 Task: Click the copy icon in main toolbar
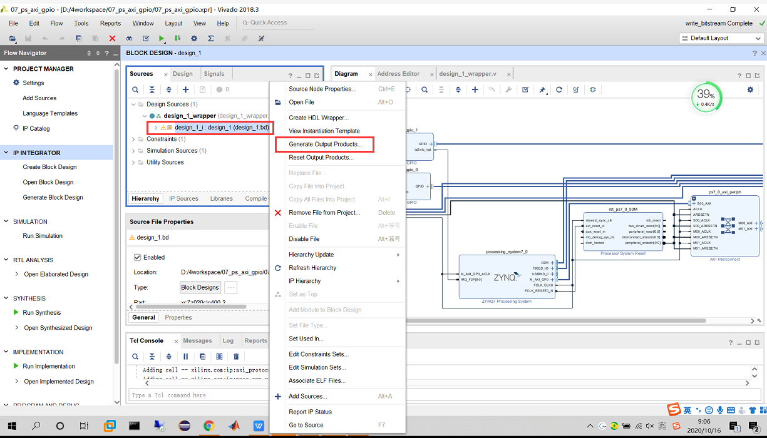coord(78,39)
